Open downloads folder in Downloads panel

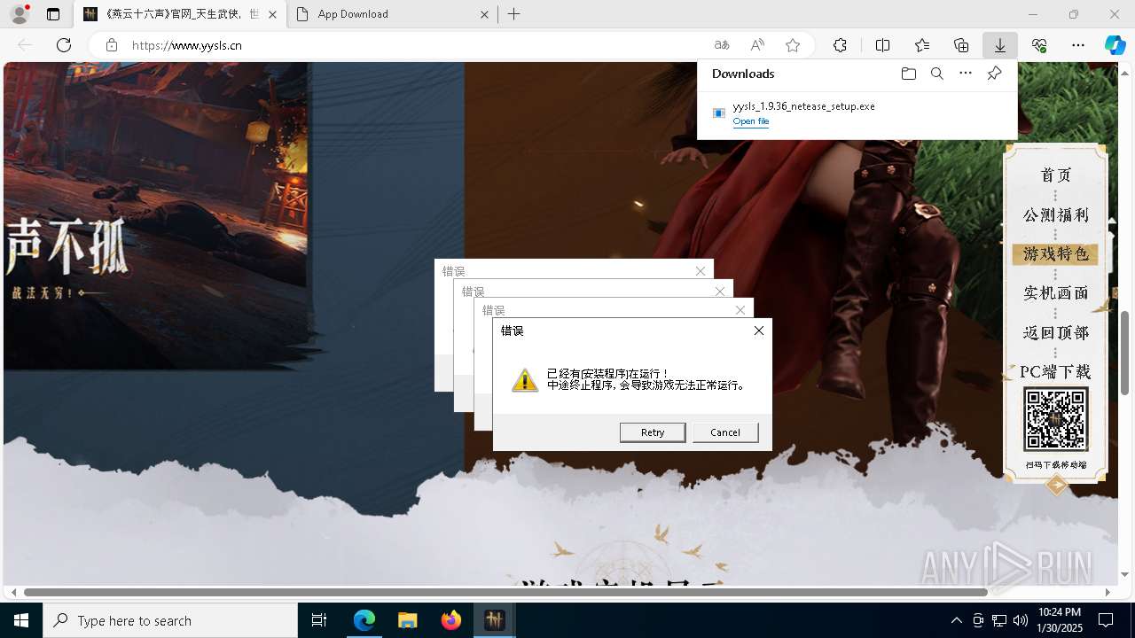(908, 74)
